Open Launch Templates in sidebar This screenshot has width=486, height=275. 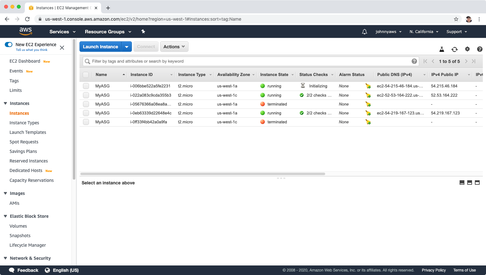click(x=28, y=132)
